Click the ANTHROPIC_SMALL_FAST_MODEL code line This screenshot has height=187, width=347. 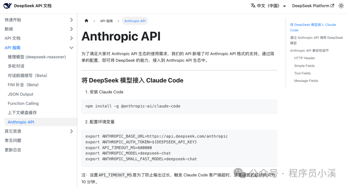click(141, 159)
